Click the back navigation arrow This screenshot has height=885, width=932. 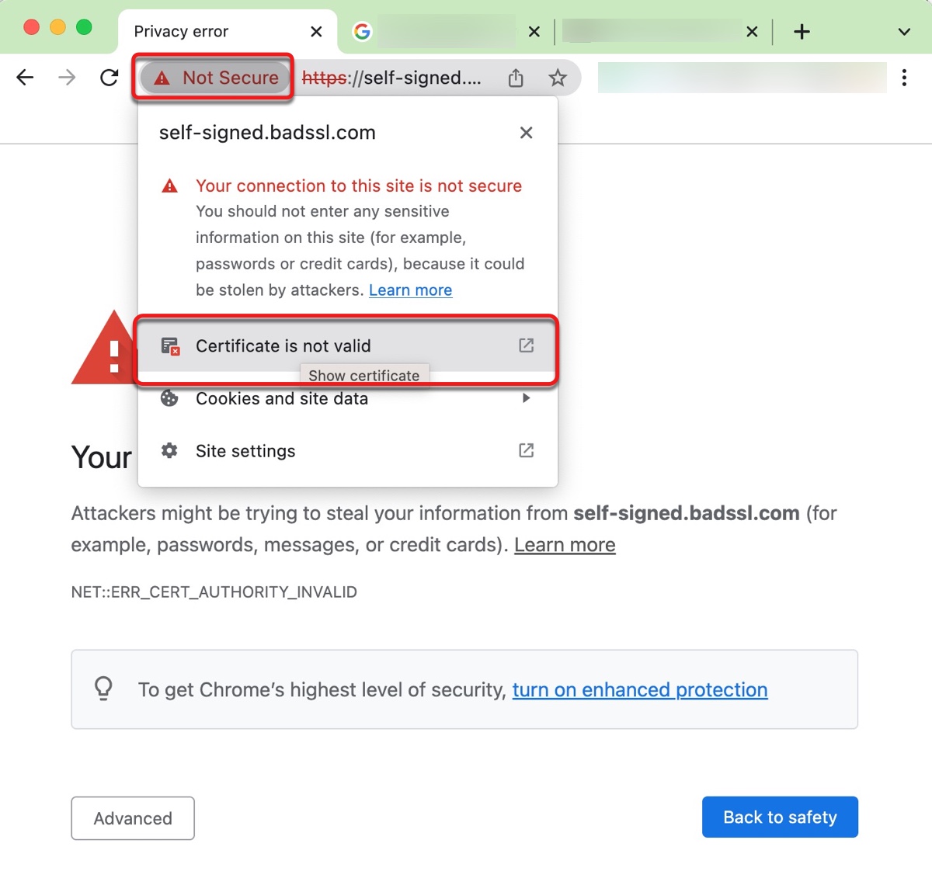pyautogui.click(x=26, y=78)
